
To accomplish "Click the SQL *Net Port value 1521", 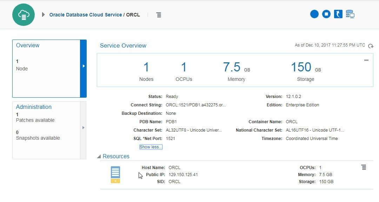I will tap(171, 139).
